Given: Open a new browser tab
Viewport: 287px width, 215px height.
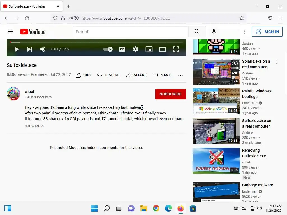Looking at the screenshot, I should (x=68, y=6).
